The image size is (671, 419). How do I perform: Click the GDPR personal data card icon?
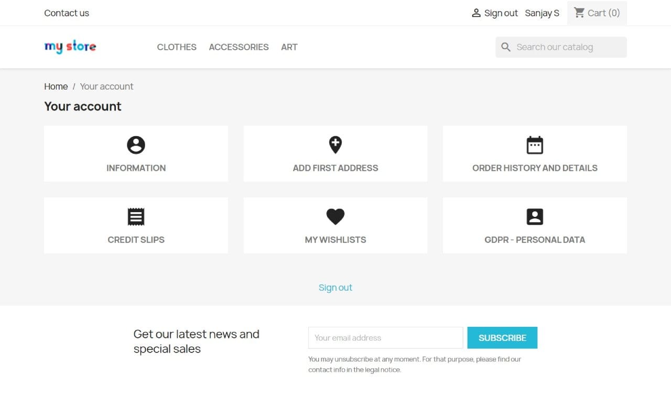click(x=534, y=217)
